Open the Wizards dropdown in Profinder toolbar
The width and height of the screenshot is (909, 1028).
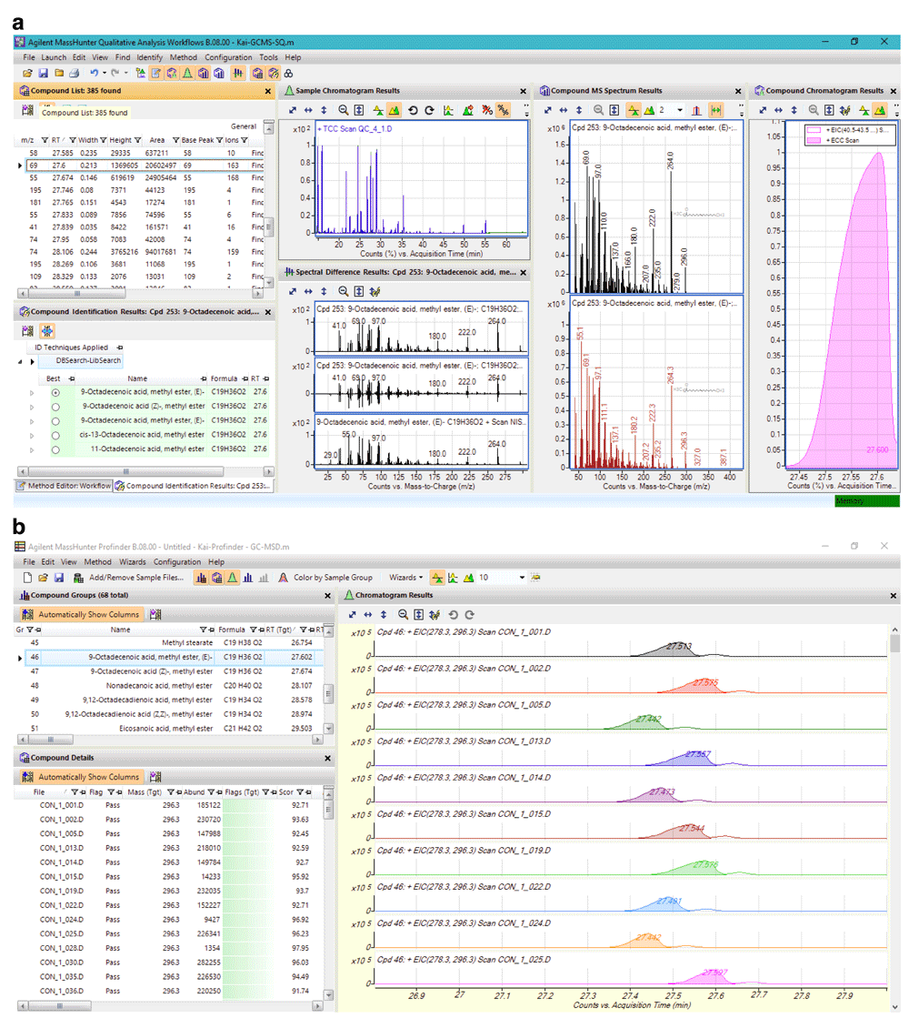(406, 578)
